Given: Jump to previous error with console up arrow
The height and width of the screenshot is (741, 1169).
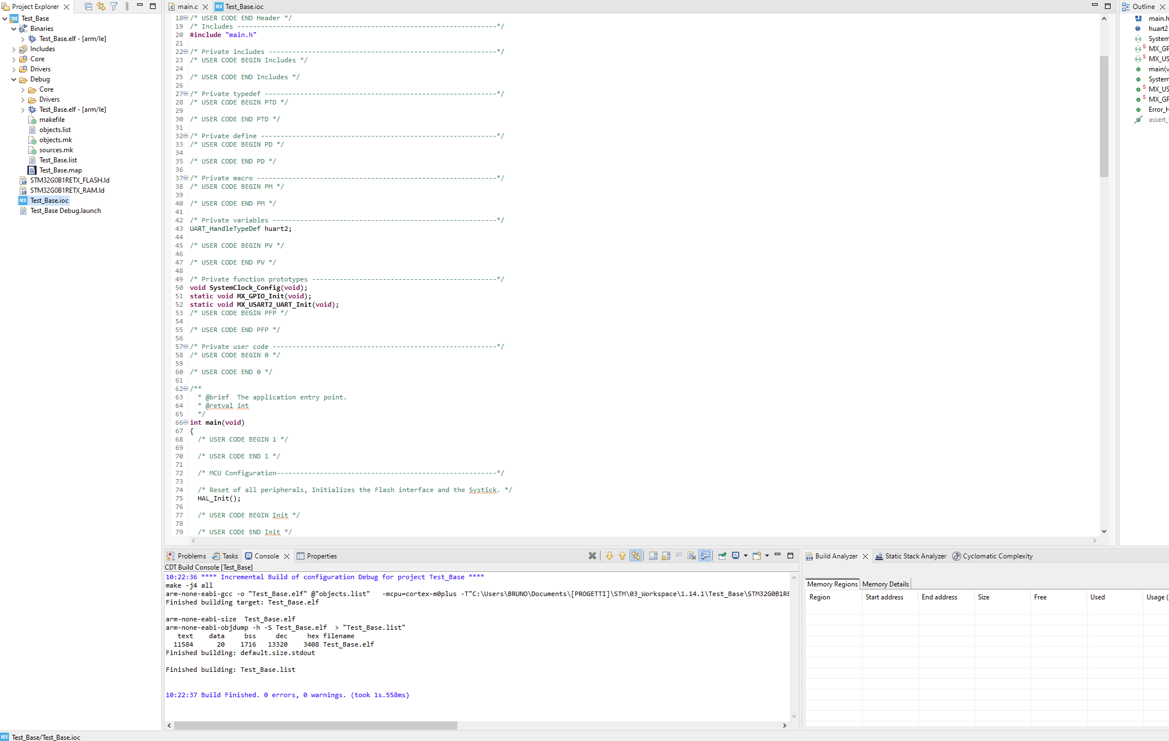Looking at the screenshot, I should (x=622, y=556).
